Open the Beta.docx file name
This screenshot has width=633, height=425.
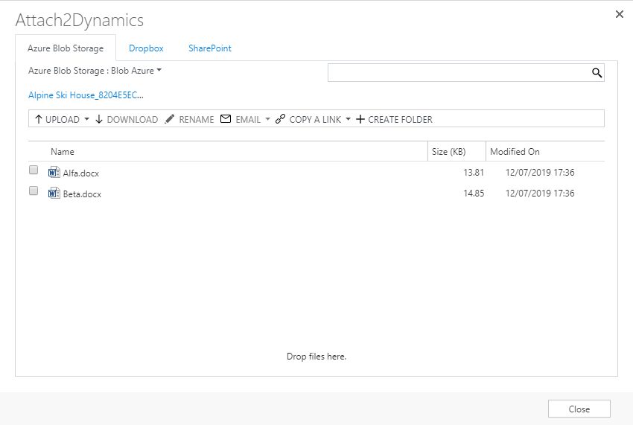(x=83, y=194)
